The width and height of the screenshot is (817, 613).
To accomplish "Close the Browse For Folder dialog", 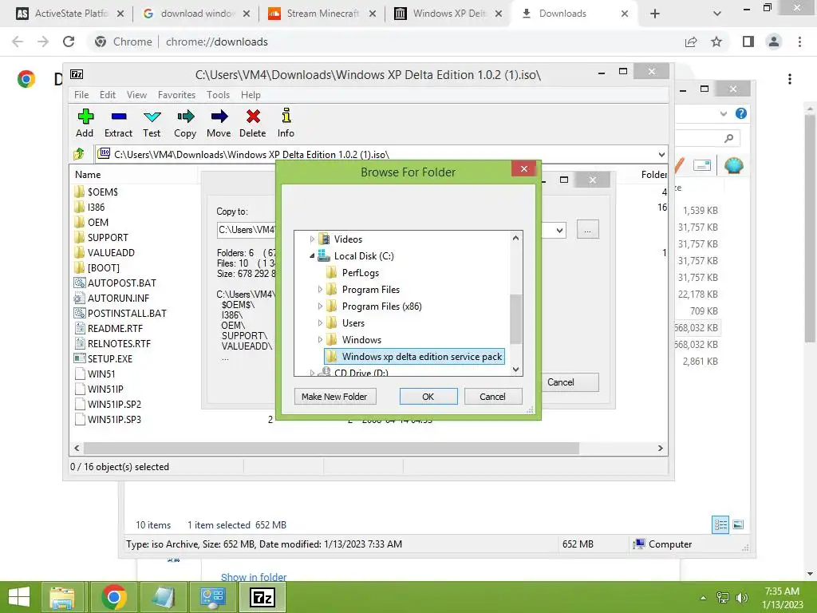I will coord(524,168).
